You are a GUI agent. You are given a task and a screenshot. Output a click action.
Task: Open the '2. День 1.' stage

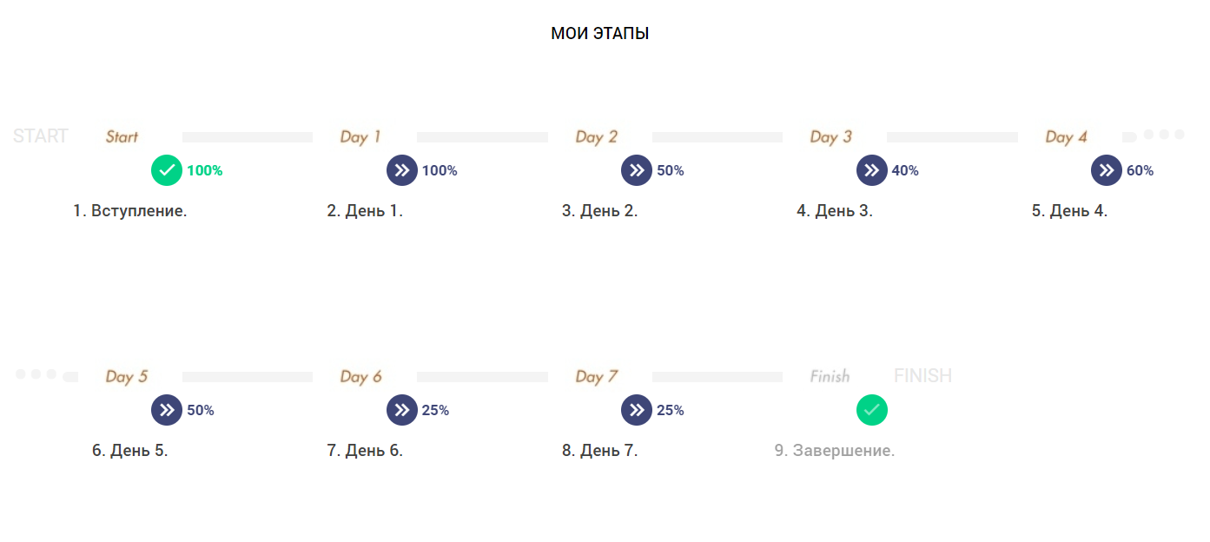click(365, 211)
